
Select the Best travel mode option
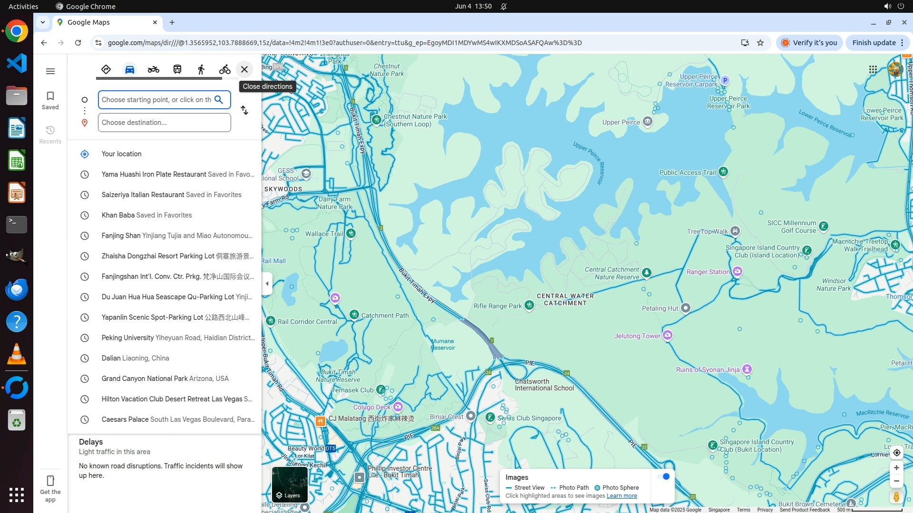point(106,69)
